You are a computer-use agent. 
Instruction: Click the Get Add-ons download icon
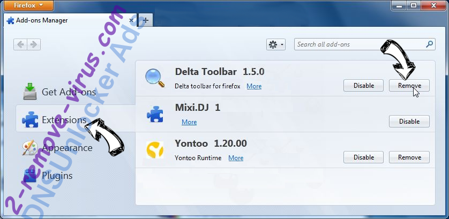30,92
